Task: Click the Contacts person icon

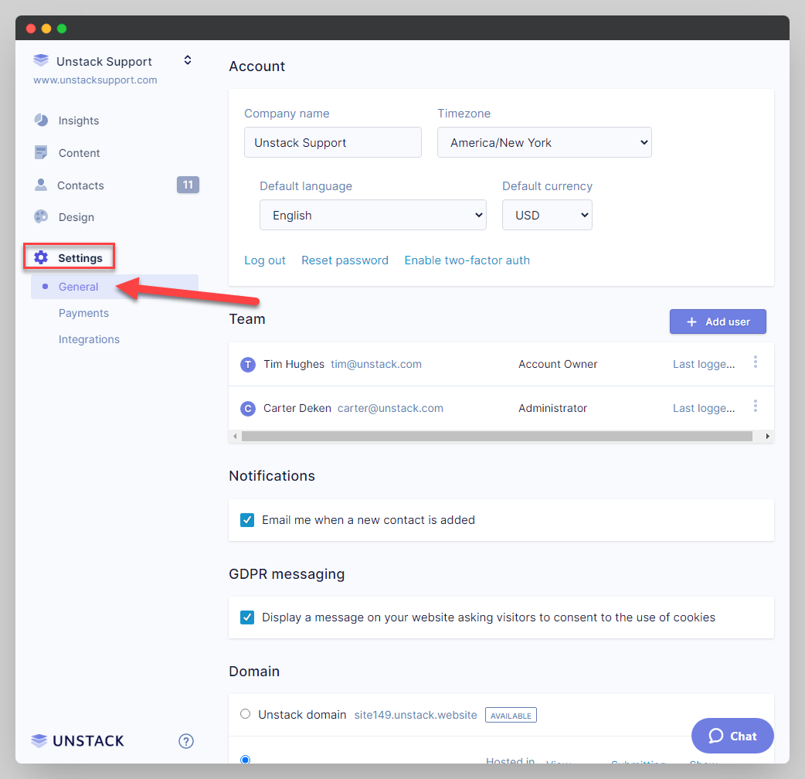Action: pos(40,185)
